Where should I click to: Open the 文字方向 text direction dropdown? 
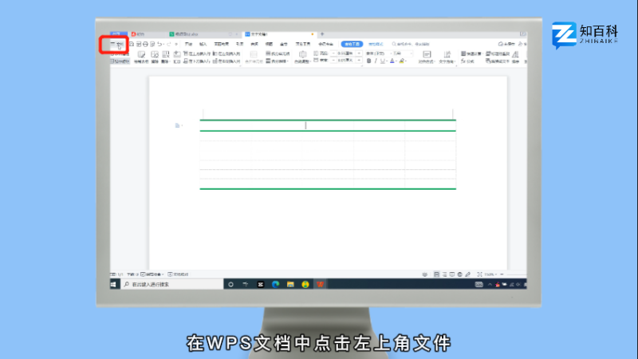pyautogui.click(x=447, y=57)
